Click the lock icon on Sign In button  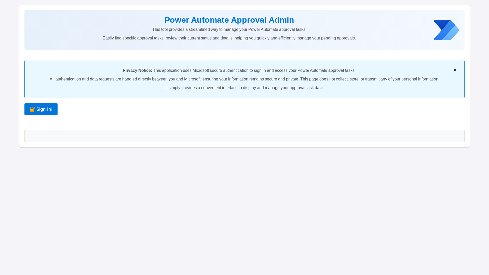pos(32,109)
